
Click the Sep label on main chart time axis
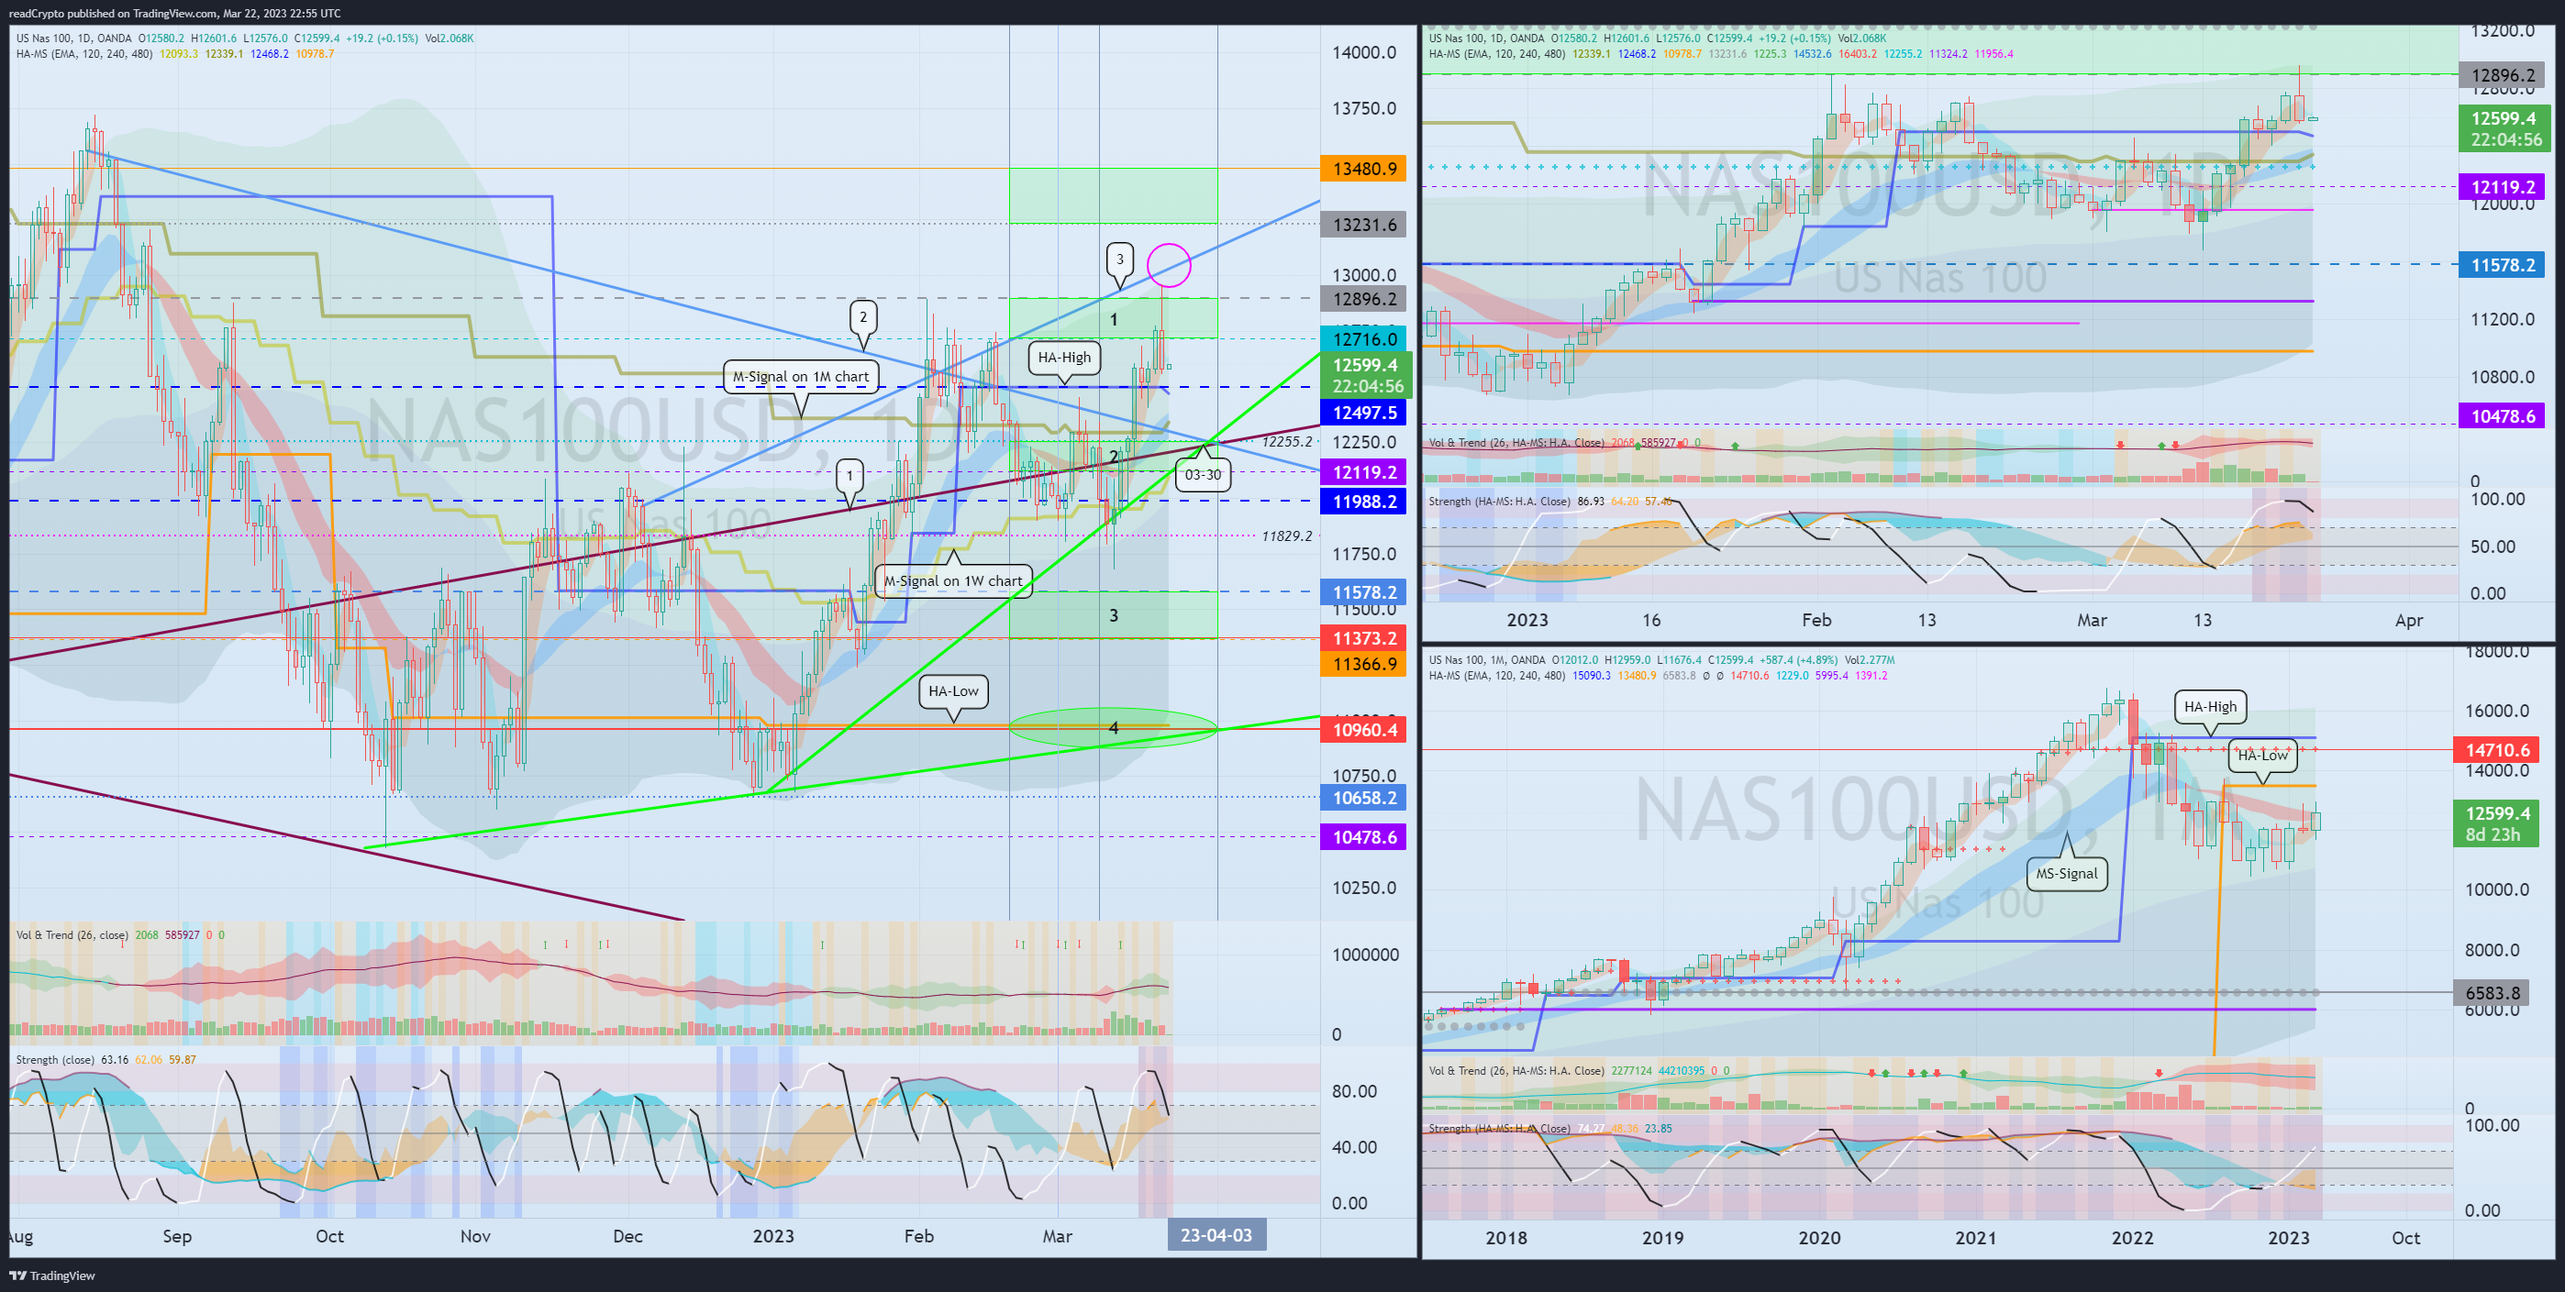coord(176,1235)
